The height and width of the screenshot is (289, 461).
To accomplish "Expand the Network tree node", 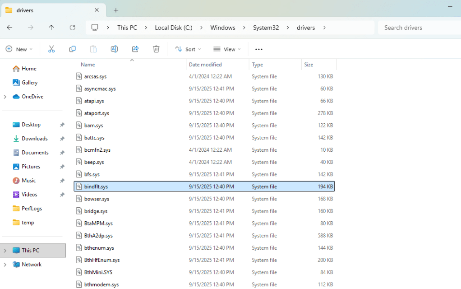I will point(5,265).
